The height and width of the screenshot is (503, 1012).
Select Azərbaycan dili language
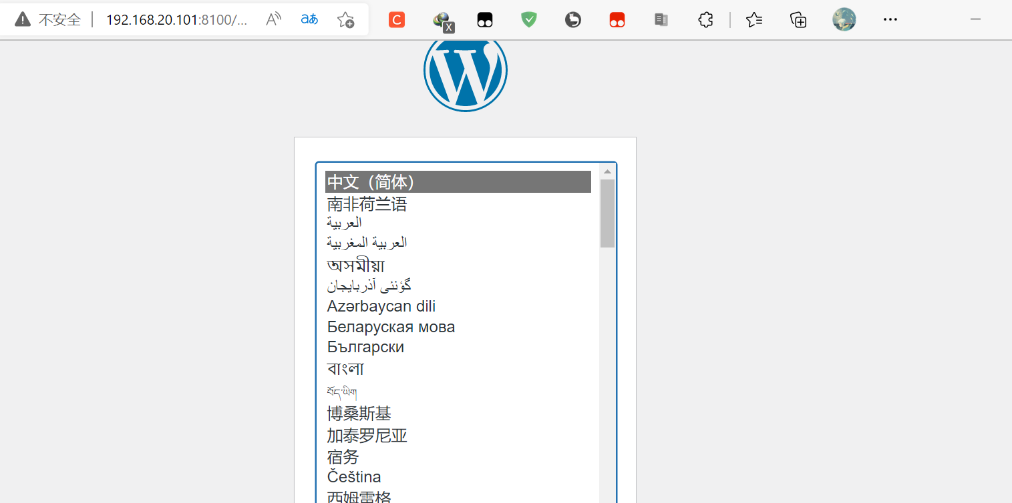point(458,306)
